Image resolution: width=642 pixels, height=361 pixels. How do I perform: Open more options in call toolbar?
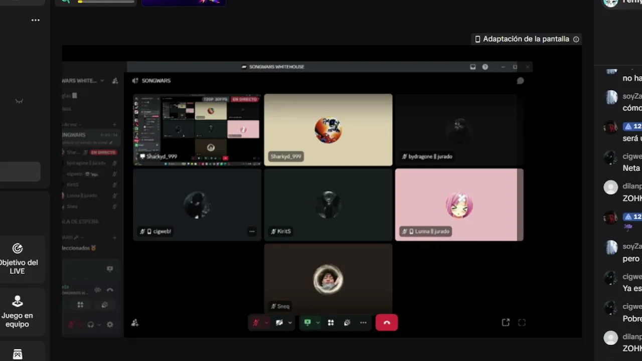[363, 323]
